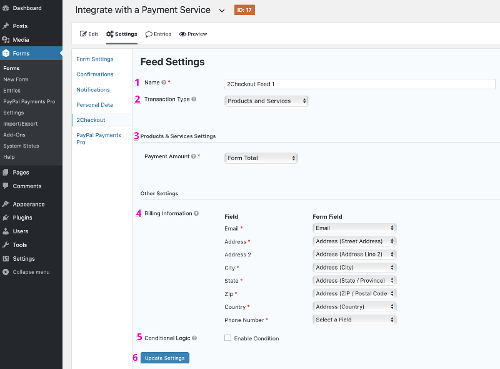Switch to the Entries tab

(157, 34)
